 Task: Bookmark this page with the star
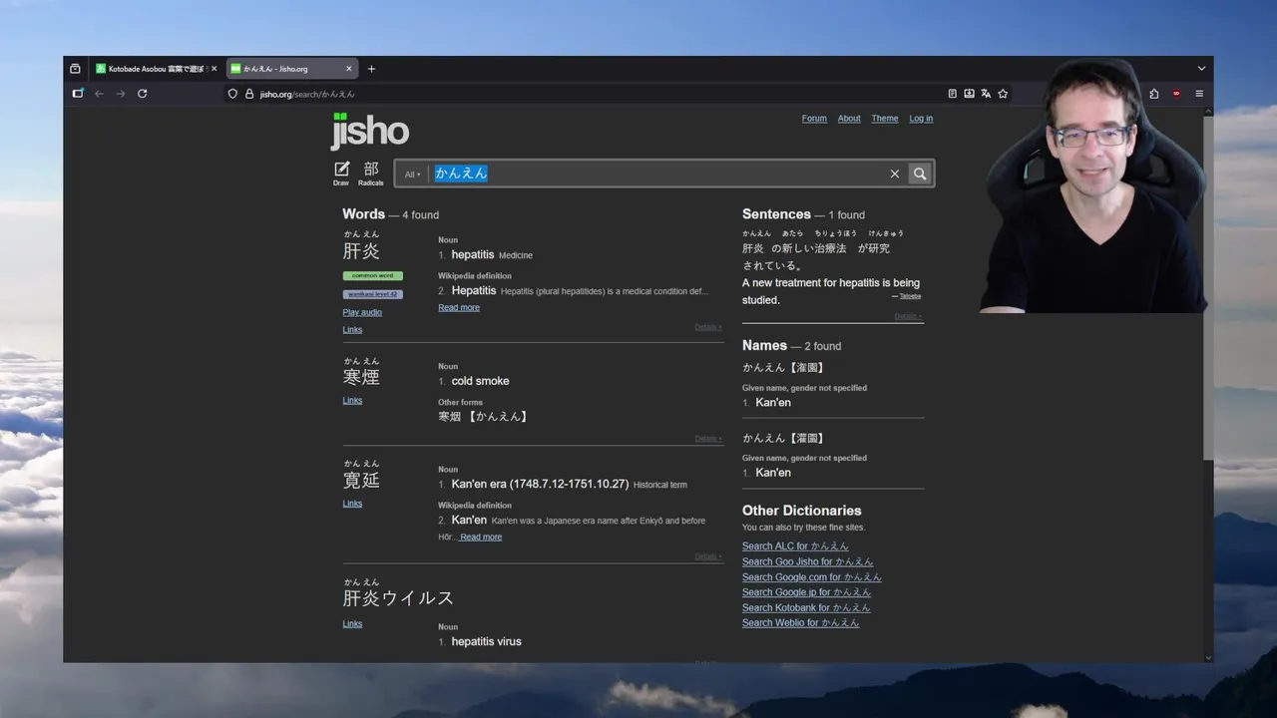1003,94
